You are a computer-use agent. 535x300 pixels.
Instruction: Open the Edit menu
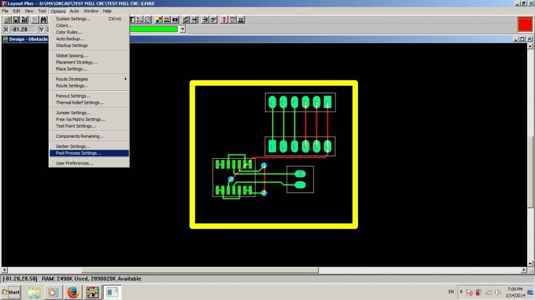click(x=16, y=11)
